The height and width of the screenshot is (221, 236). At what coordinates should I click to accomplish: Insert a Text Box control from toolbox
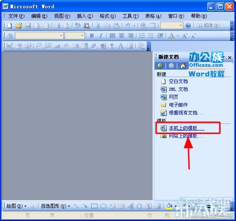pyautogui.click(x=48, y=46)
